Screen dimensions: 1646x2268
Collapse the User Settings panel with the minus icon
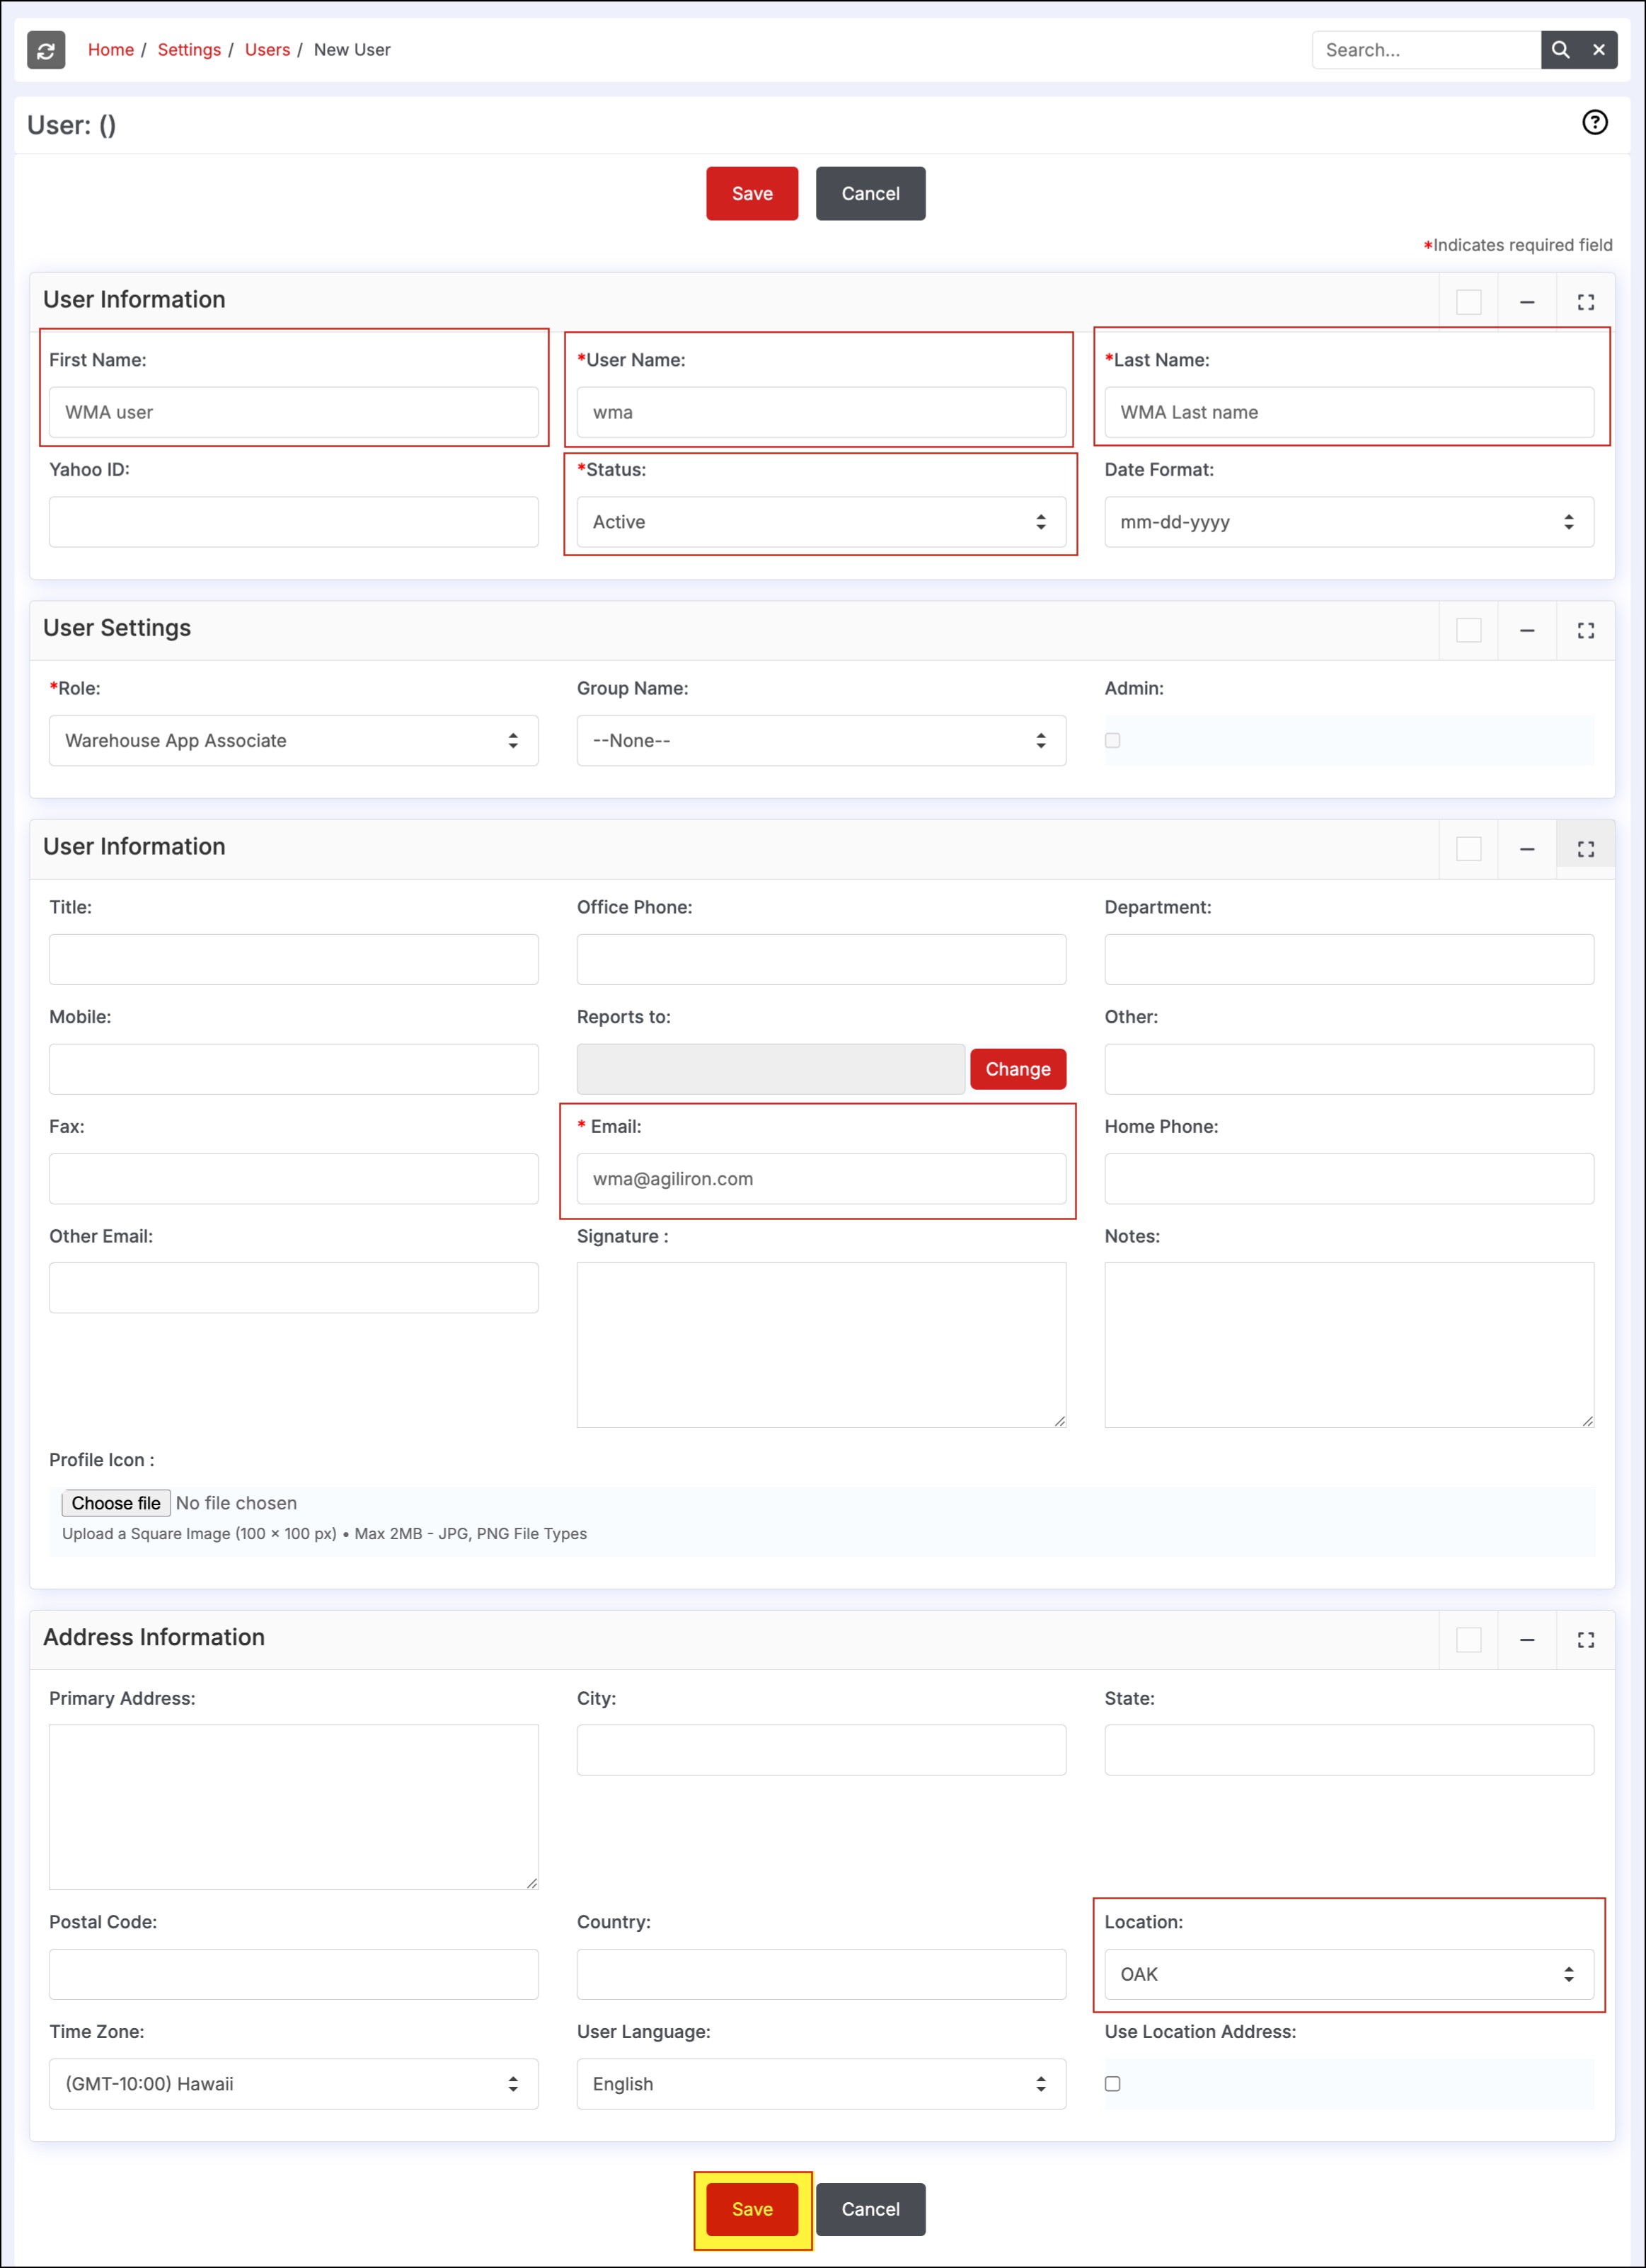pyautogui.click(x=1527, y=630)
